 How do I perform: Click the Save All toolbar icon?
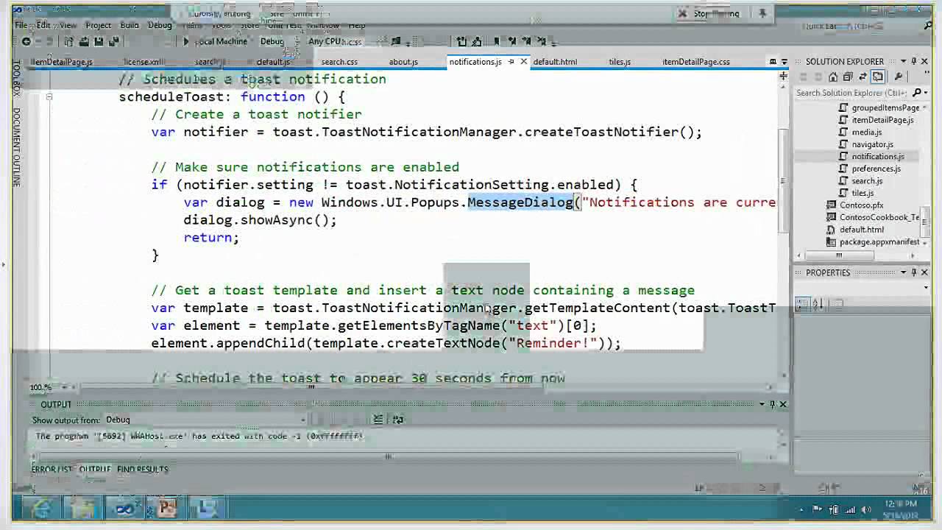(x=113, y=42)
